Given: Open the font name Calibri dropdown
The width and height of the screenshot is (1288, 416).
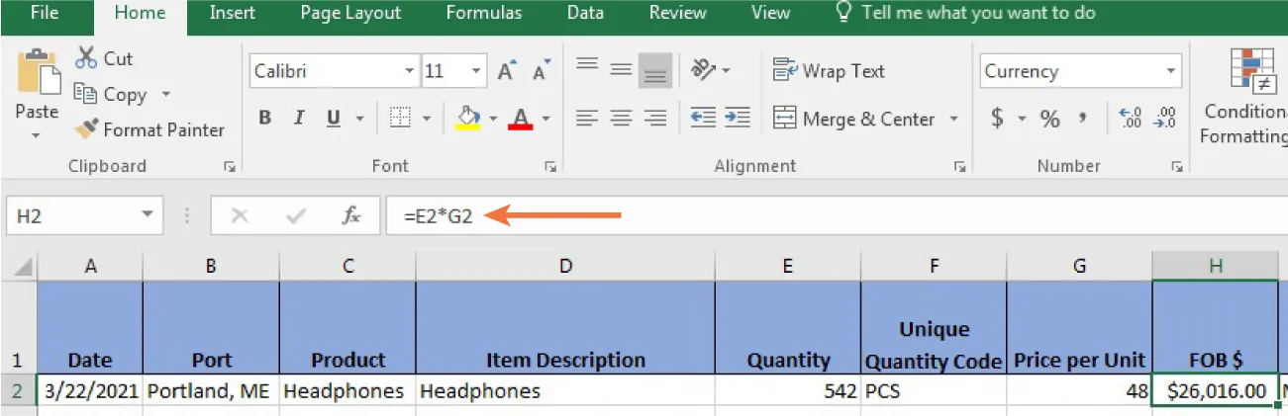Looking at the screenshot, I should point(410,72).
